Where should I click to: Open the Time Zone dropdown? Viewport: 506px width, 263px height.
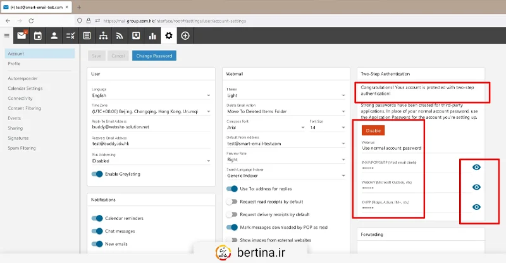click(151, 111)
